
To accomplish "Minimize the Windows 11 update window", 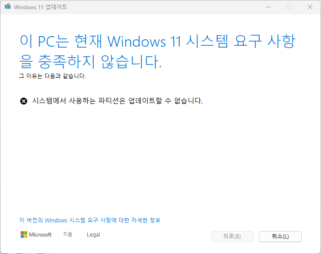I will pyautogui.click(x=268, y=7).
